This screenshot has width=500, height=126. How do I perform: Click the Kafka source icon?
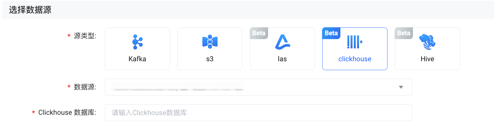(137, 42)
